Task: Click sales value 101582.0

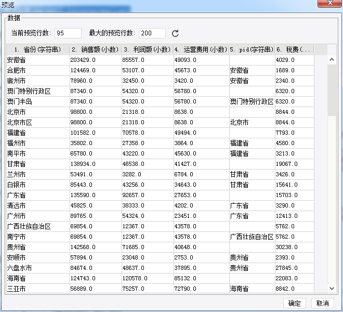Action: pos(96,133)
